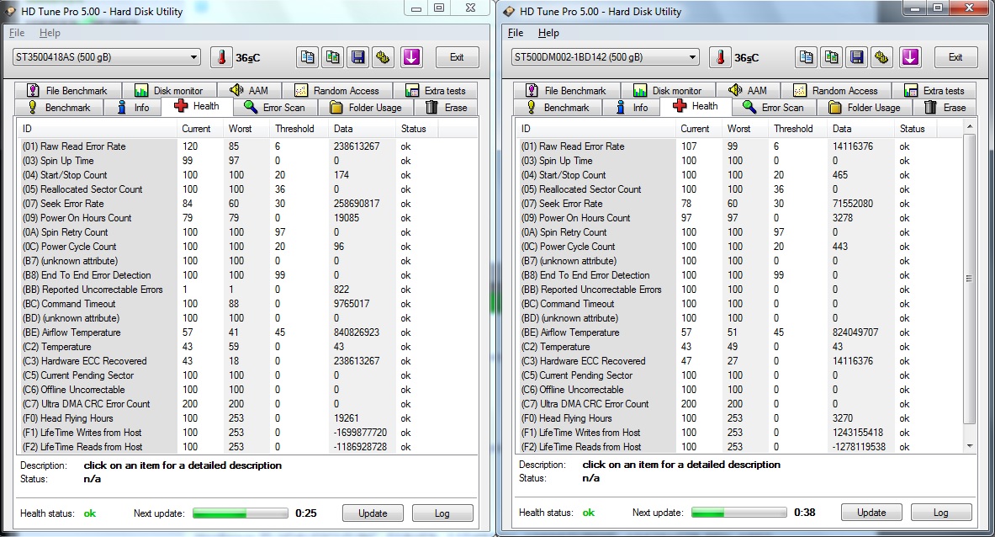Screen dimensions: 995x537
Task: Select Health tab in left window
Action: pyautogui.click(x=197, y=106)
